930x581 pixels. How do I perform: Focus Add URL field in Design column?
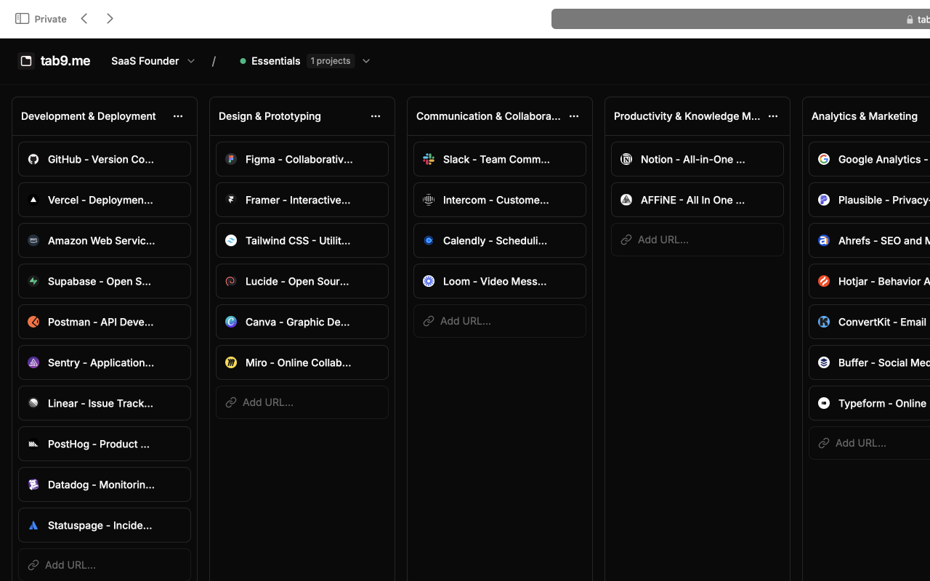[x=302, y=402]
